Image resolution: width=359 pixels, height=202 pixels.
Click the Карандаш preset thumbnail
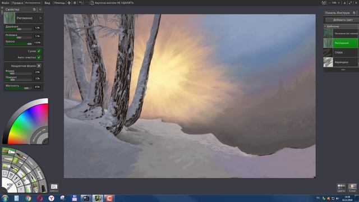(328, 62)
